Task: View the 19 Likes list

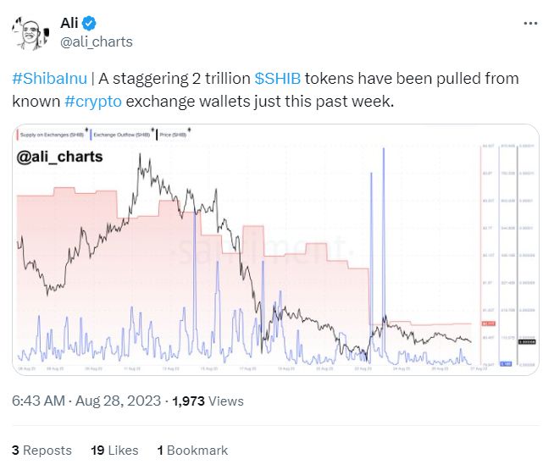Action: (114, 450)
